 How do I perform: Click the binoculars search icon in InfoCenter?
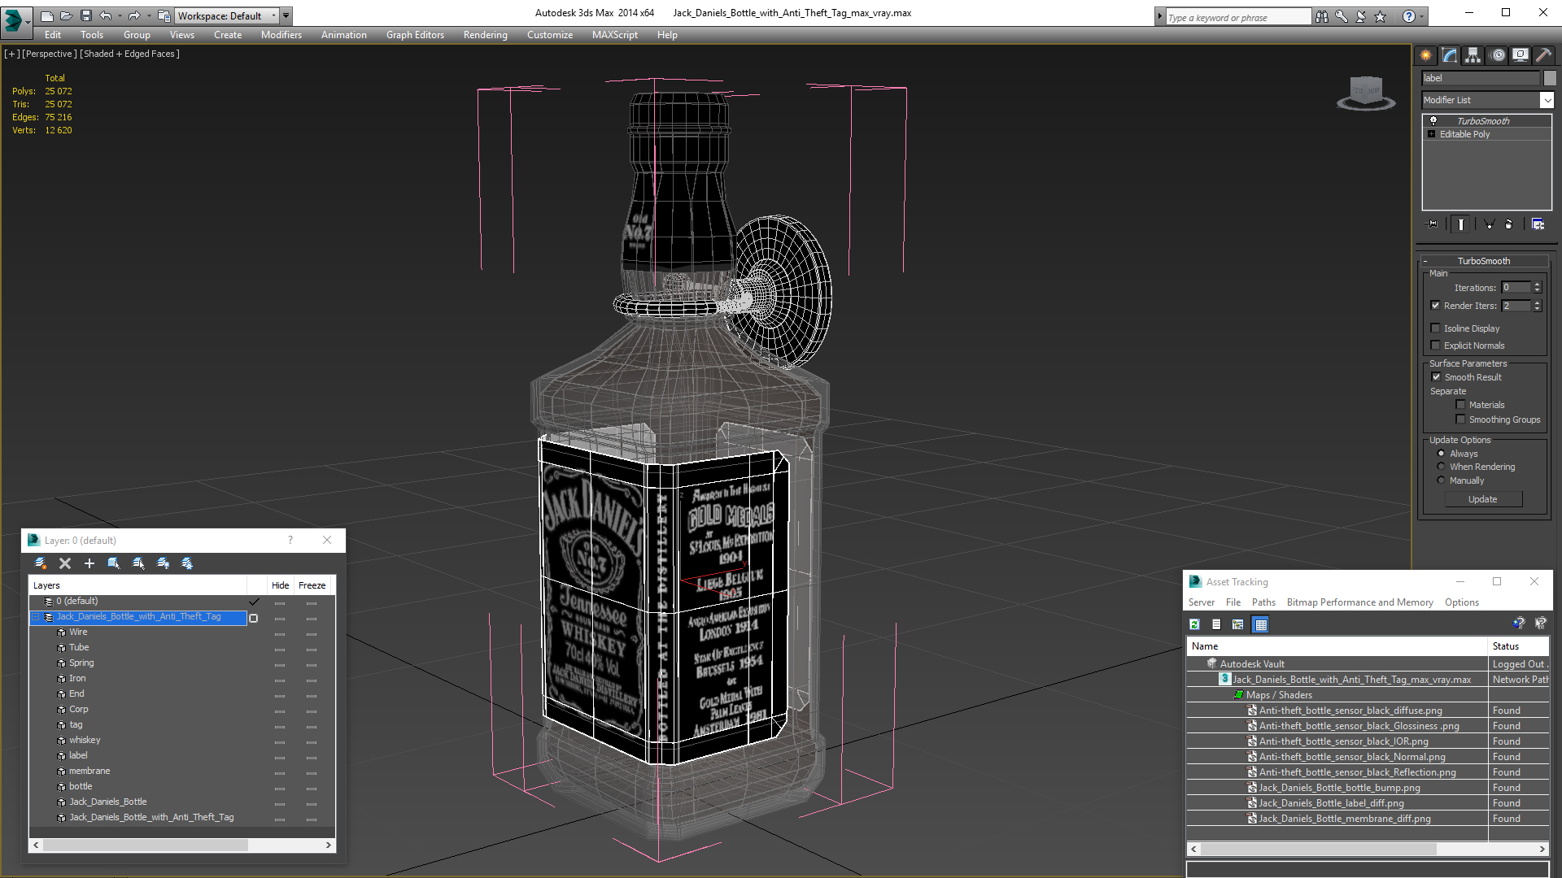[x=1321, y=16]
